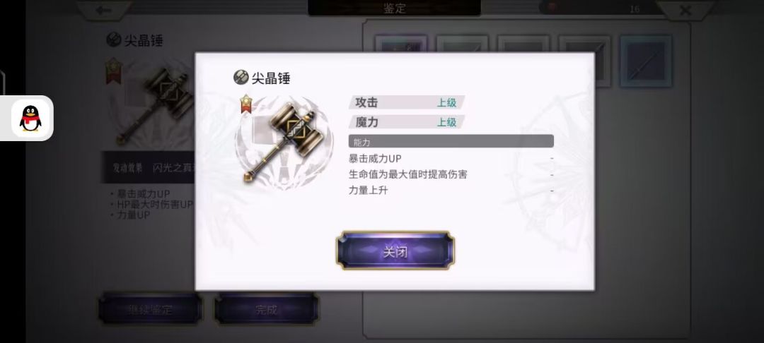Screen dimensions: 764x343
Task: Tap the dimmed 继续鉴定 button
Action: pyautogui.click(x=150, y=310)
